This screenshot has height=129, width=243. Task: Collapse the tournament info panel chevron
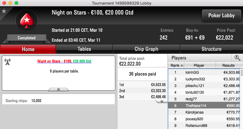pos(58,90)
